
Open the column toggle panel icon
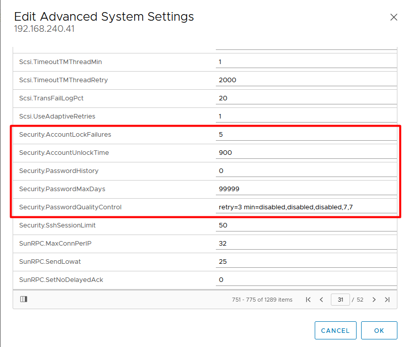point(24,299)
